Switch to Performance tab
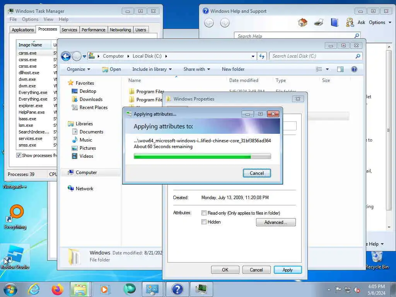The width and height of the screenshot is (396, 297). tap(94, 30)
